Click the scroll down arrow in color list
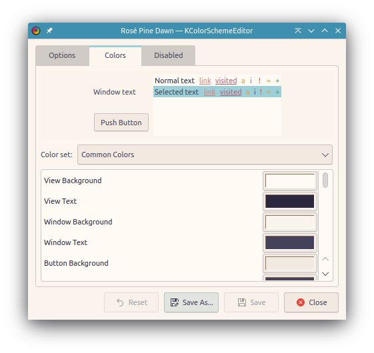This screenshot has height=353, width=374. click(x=325, y=274)
